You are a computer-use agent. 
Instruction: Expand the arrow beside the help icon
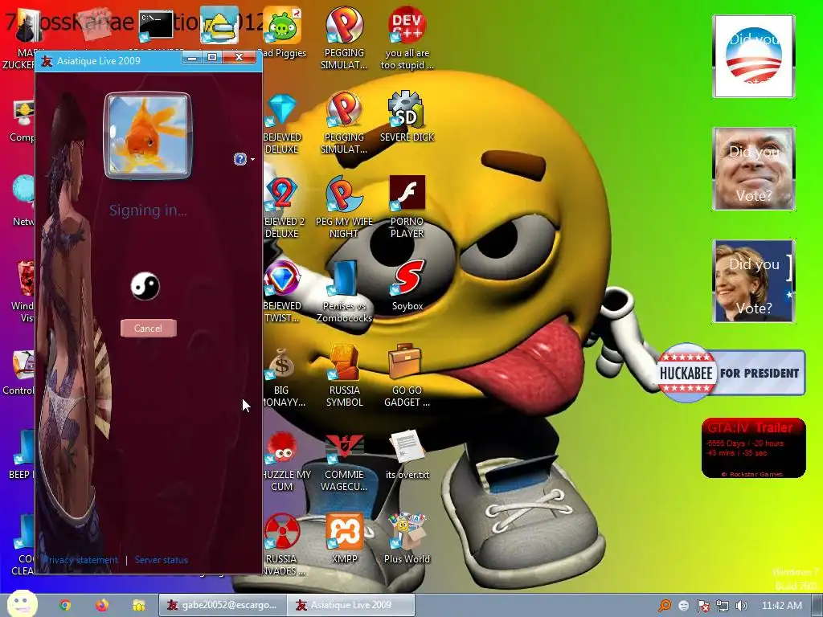[x=253, y=159]
